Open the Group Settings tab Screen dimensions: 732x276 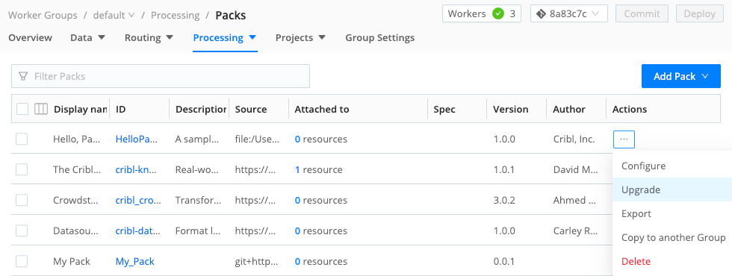[380, 38]
